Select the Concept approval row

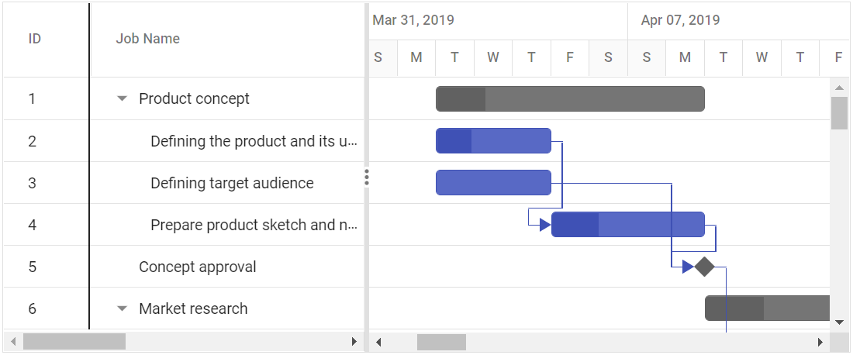[197, 267]
